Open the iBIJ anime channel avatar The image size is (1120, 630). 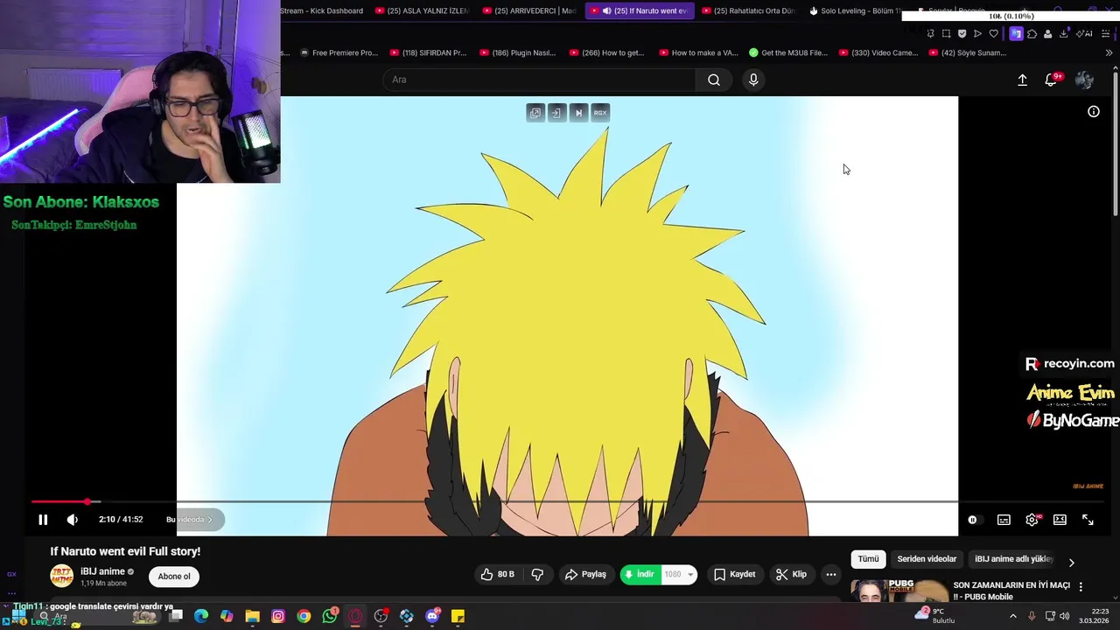tap(61, 576)
